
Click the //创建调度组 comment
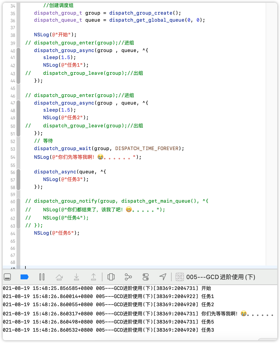[58, 5]
